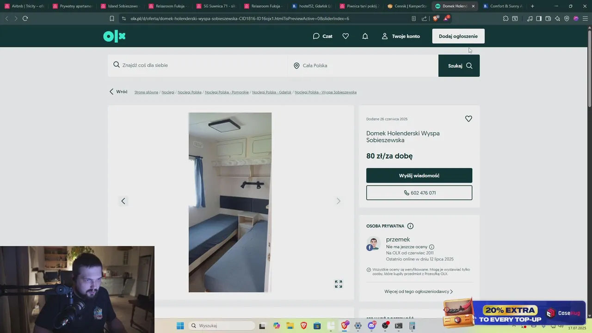Open File Explorer from taskbar
The height and width of the screenshot is (333, 592).
[x=290, y=326]
